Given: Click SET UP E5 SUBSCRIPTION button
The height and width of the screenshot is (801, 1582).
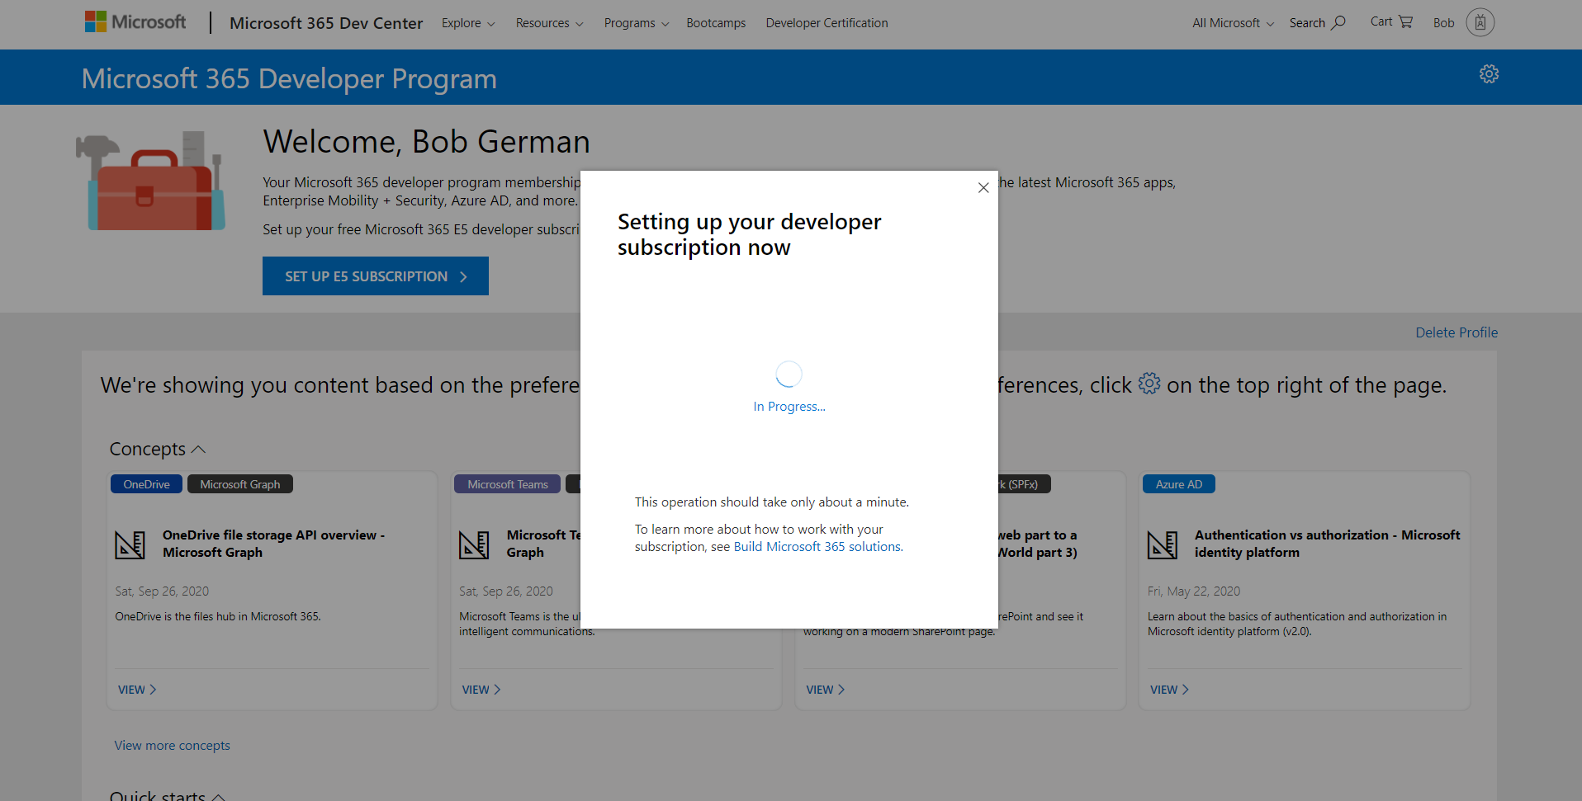Looking at the screenshot, I should click(376, 276).
